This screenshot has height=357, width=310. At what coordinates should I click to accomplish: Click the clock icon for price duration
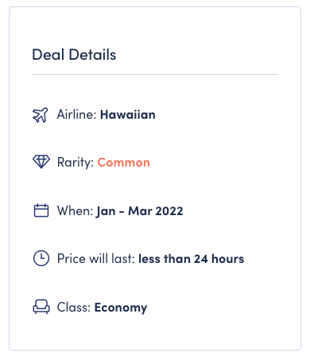[x=41, y=258]
